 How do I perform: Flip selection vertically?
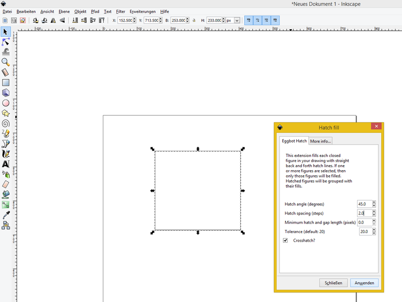click(62, 21)
